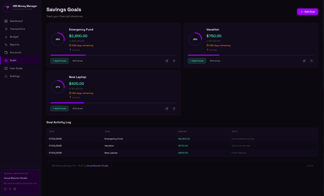The image size is (324, 196).
Task: Click the Accounts wallet icon
Action: click(6, 53)
